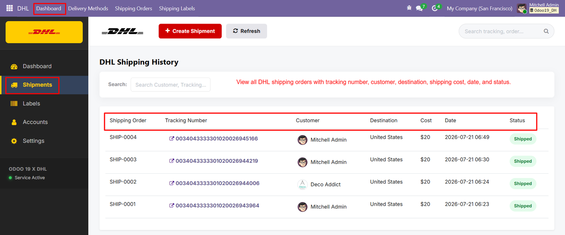Image resolution: width=565 pixels, height=235 pixels.
Task: Click the Shipments truck icon in sidebar
Action: (14, 85)
